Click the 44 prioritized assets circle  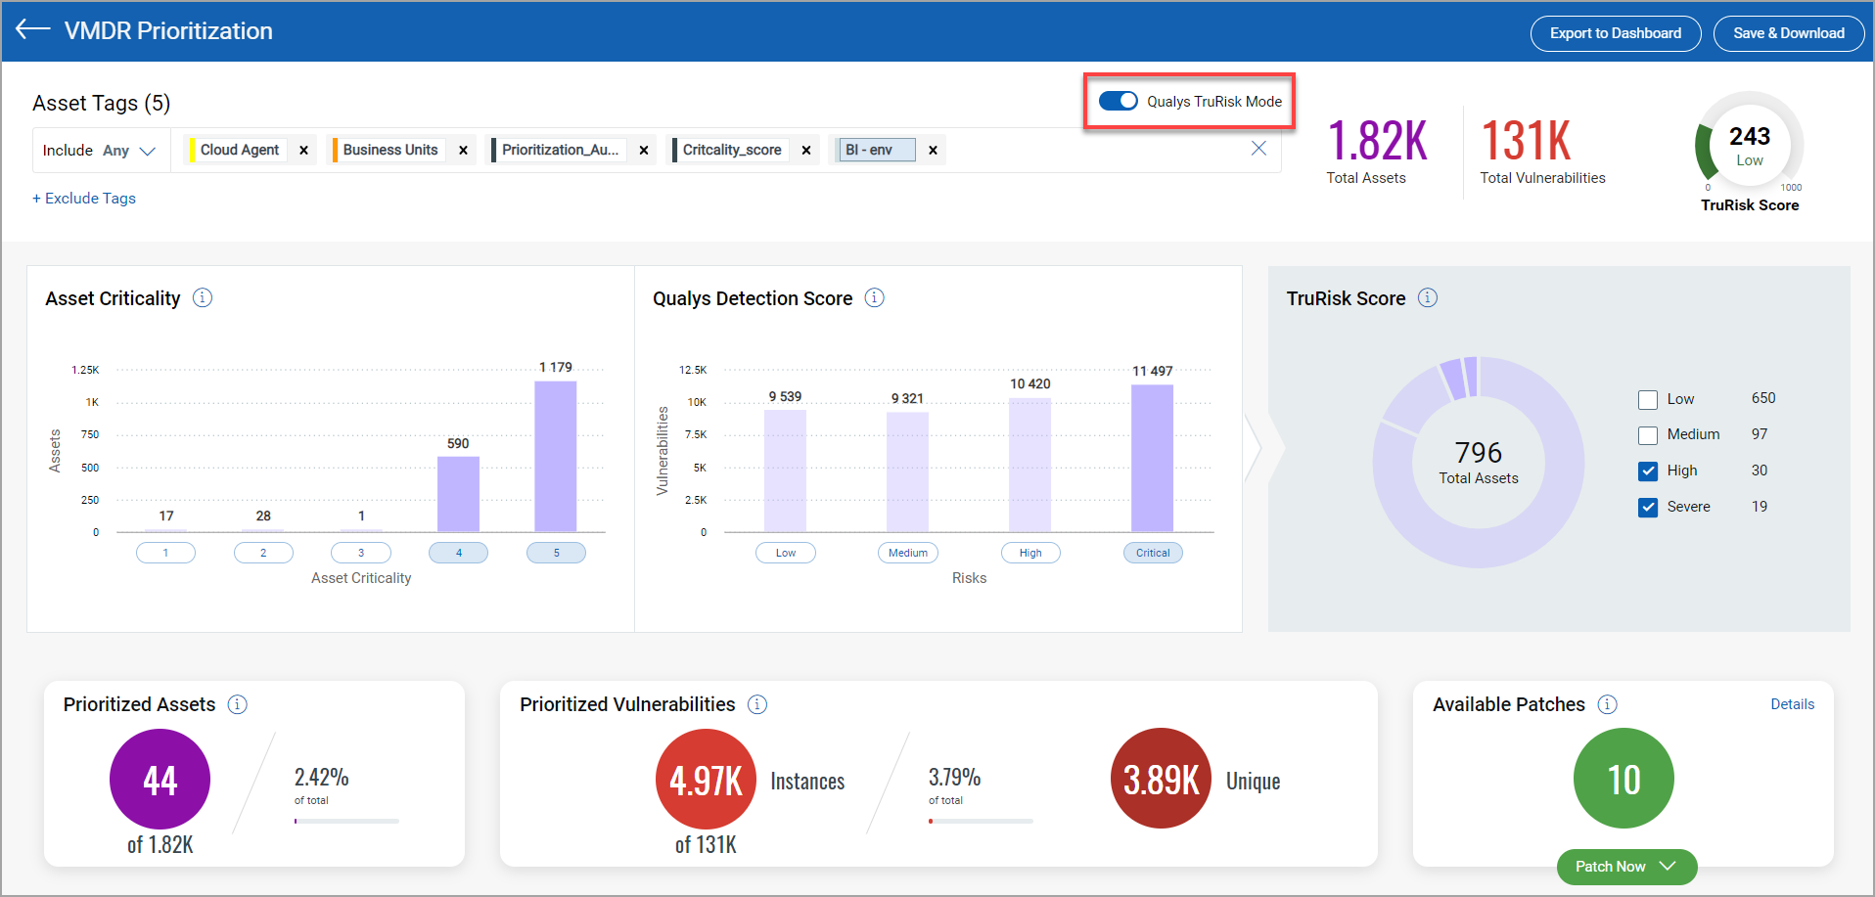(x=160, y=780)
